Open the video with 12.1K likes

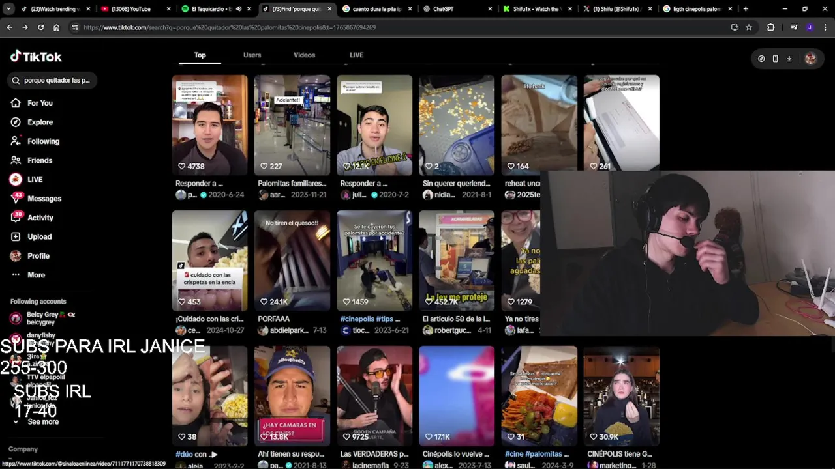click(374, 125)
